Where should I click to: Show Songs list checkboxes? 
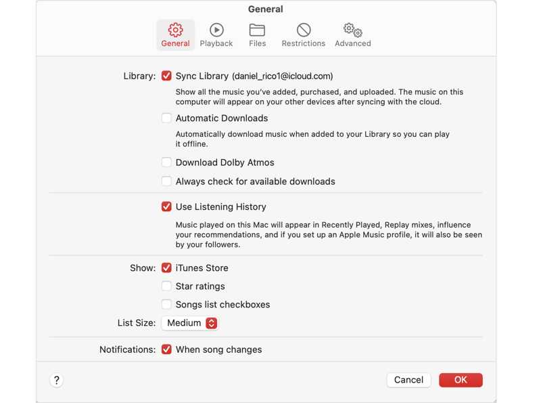click(x=166, y=304)
